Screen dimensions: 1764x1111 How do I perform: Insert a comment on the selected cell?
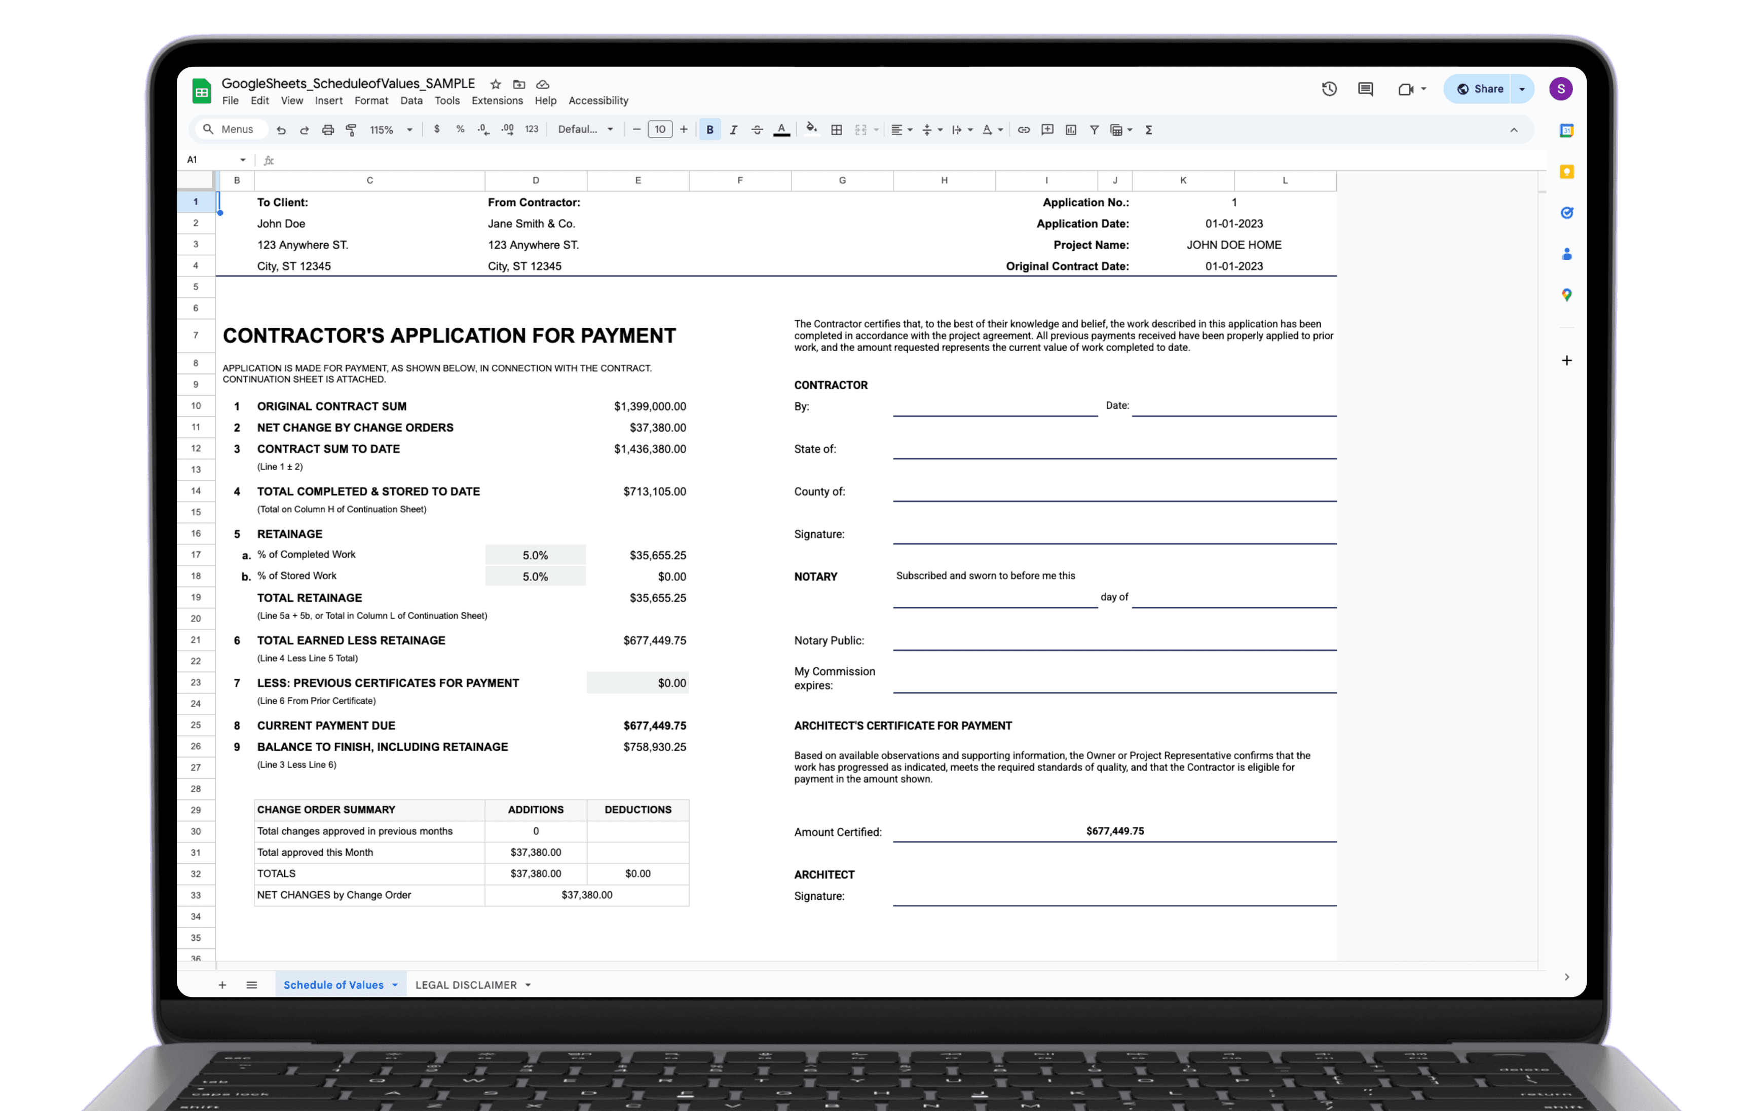coord(1047,130)
